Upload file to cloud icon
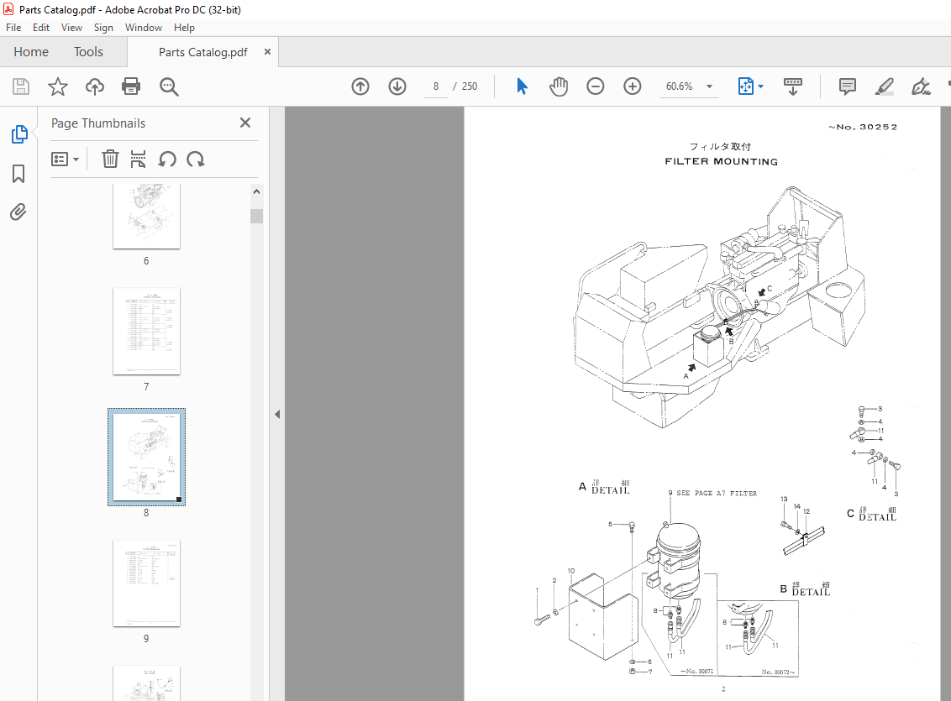Screen dimensions: 951x701 pos(95,86)
